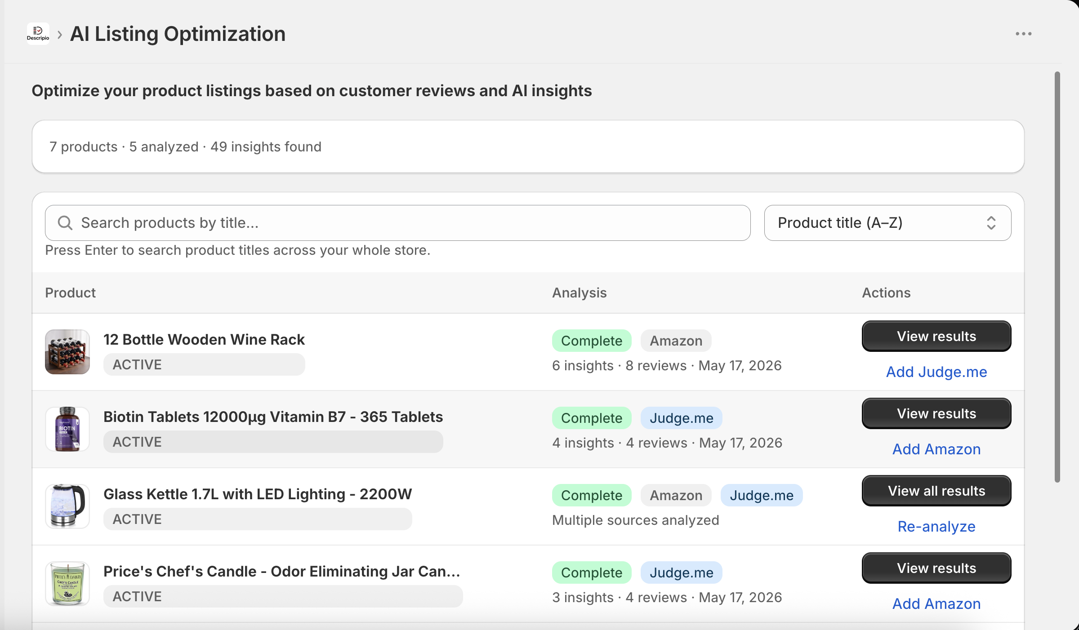Click the Complete badge on Chef's Candle row
This screenshot has height=630, width=1079.
(x=592, y=572)
